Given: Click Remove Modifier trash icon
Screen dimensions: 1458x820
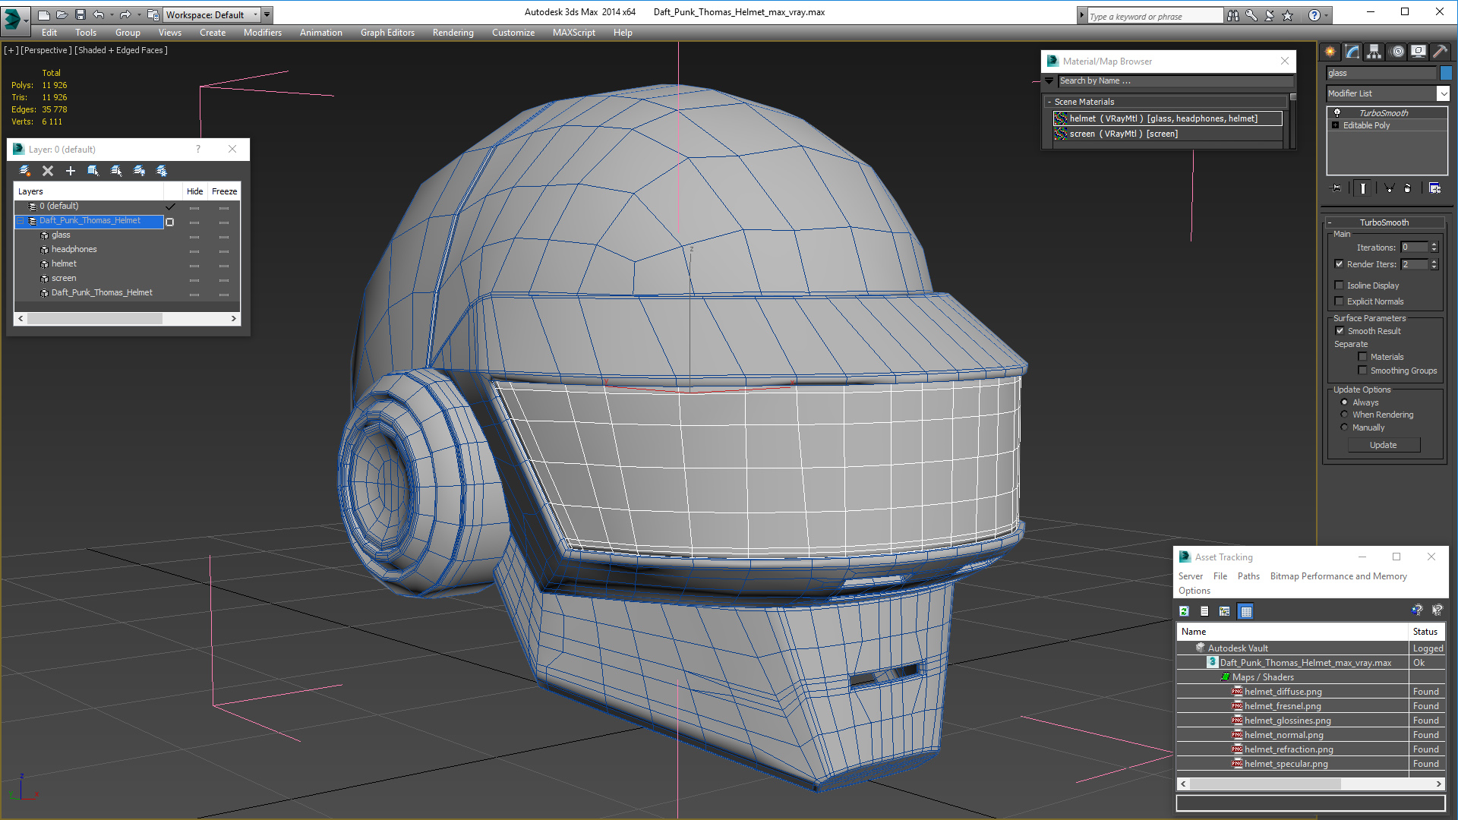Looking at the screenshot, I should 1408,188.
